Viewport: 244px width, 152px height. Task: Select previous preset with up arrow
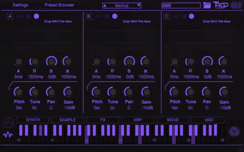pyautogui.click(x=105, y=5)
